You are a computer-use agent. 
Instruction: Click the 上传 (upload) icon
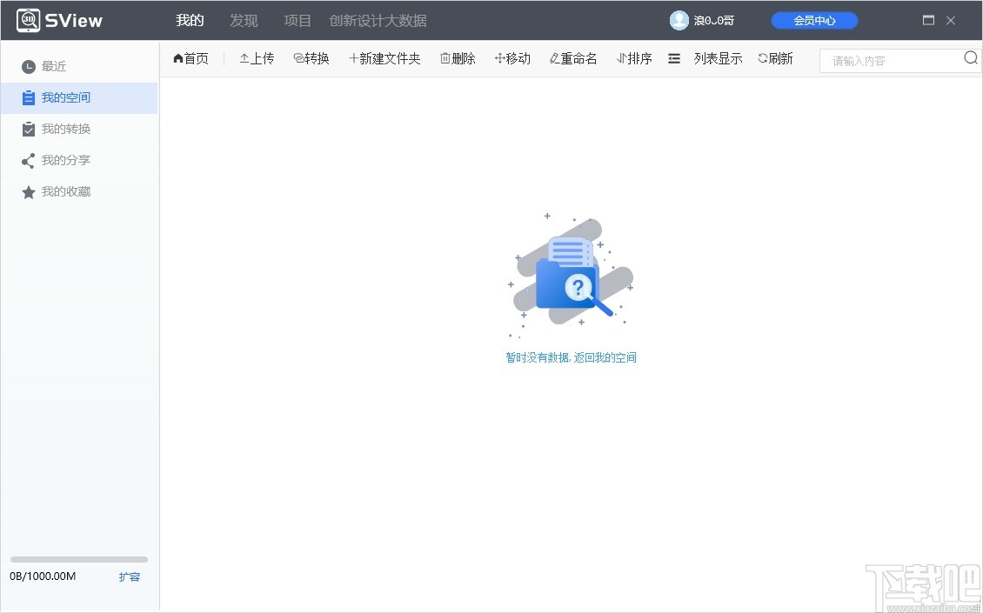tap(257, 58)
